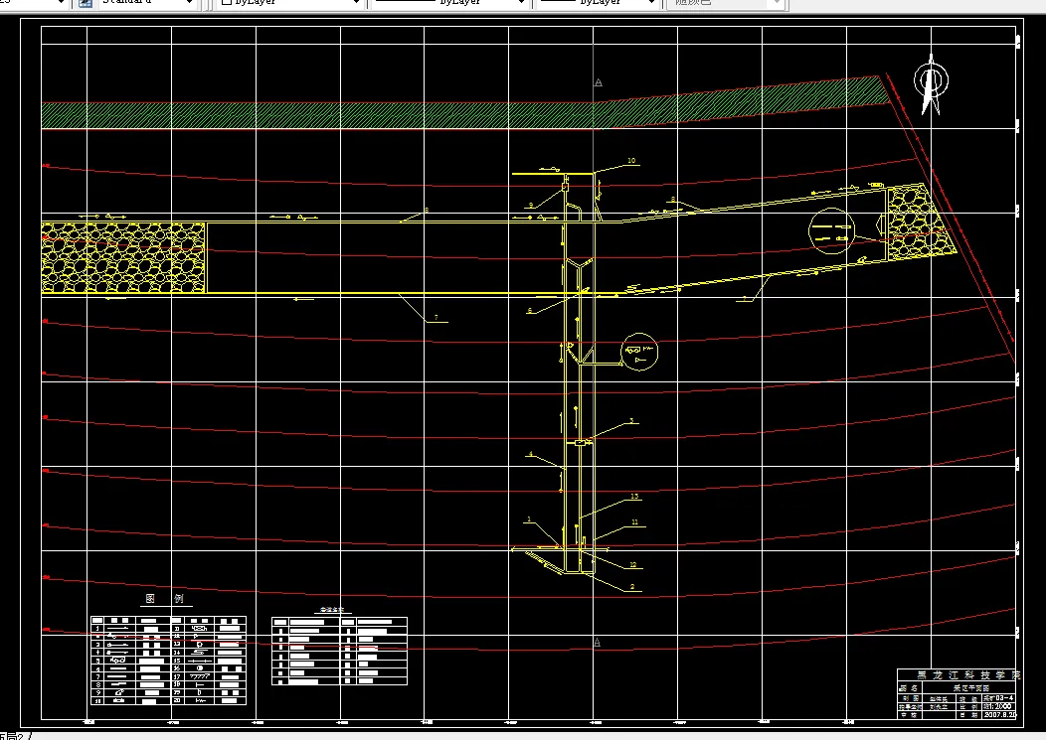Image resolution: width=1046 pixels, height=740 pixels.
Task: Select the cobble hatch block at upper right
Action: (922, 222)
